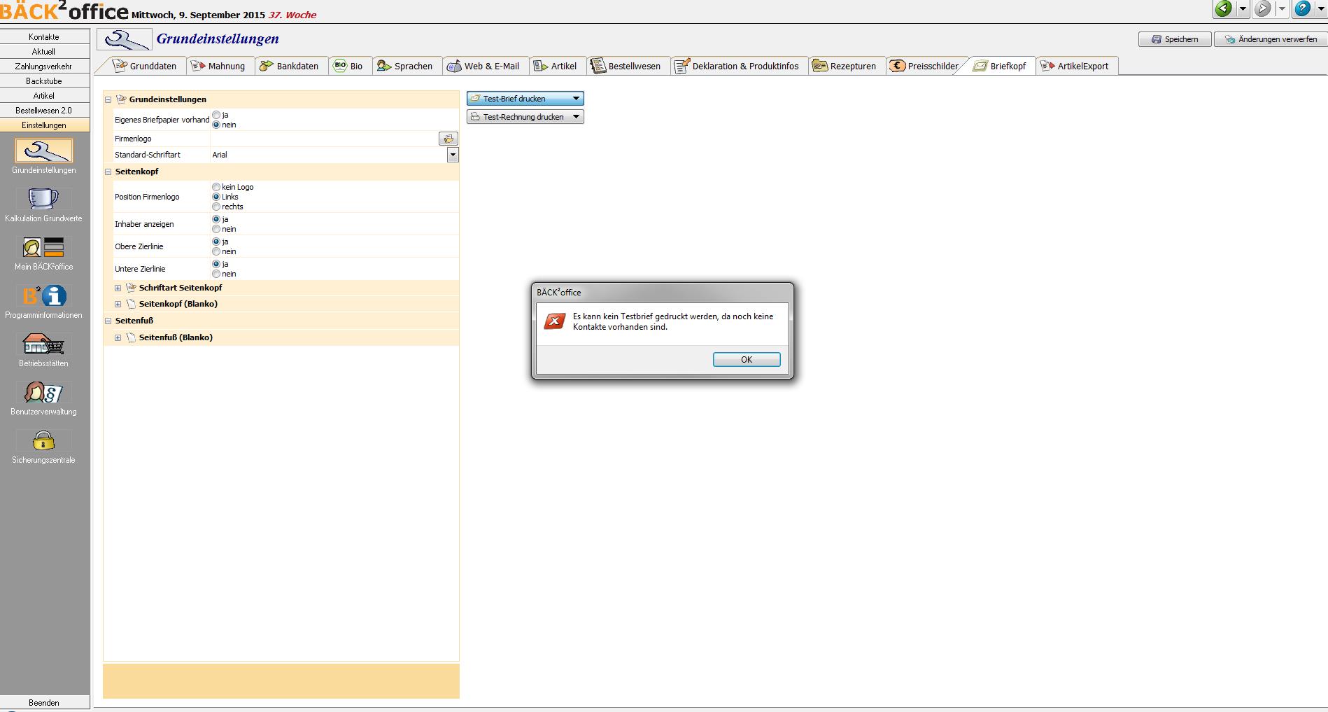The image size is (1328, 712).
Task: Expand the Schriftart Seitenkopf section
Action: pyautogui.click(x=118, y=288)
